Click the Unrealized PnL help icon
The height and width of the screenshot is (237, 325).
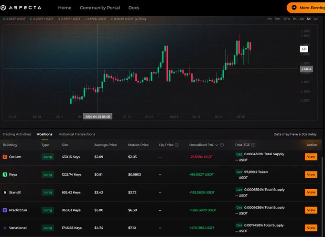point(222,145)
